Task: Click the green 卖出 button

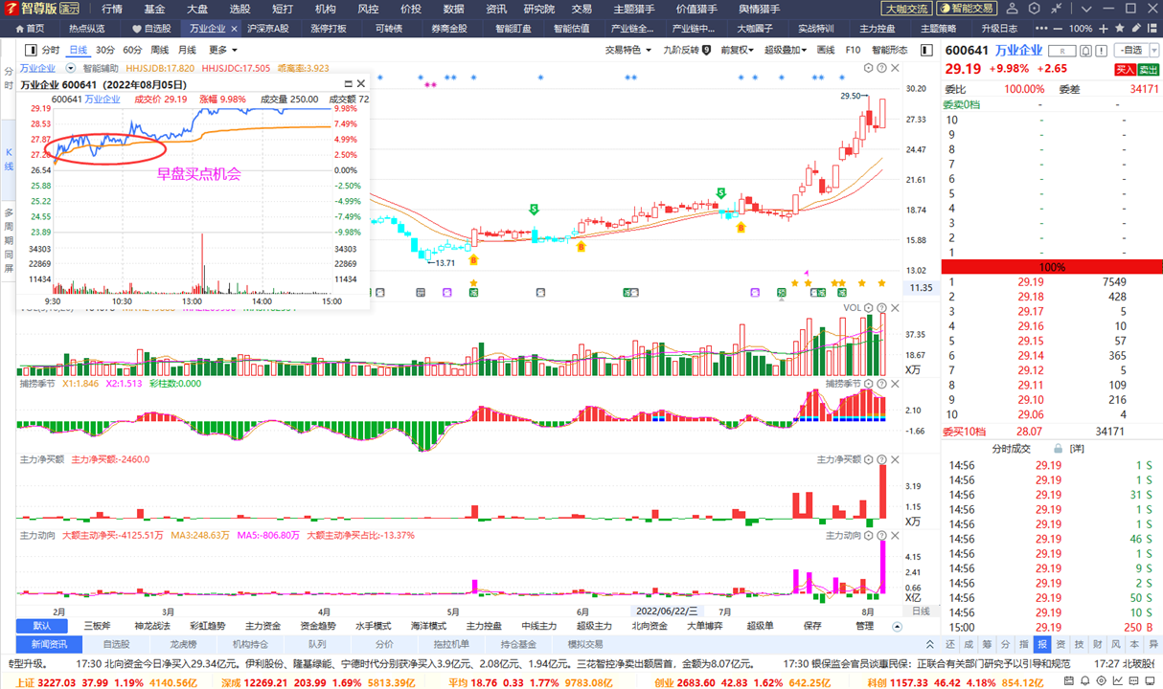Action: tap(1149, 69)
